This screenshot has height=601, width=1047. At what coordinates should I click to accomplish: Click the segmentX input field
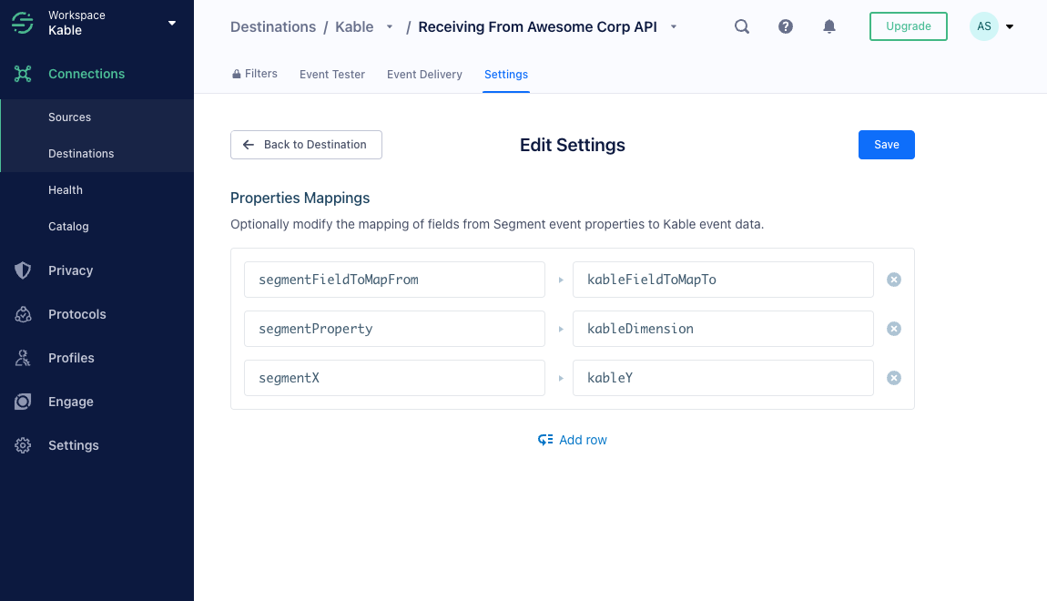(x=394, y=378)
